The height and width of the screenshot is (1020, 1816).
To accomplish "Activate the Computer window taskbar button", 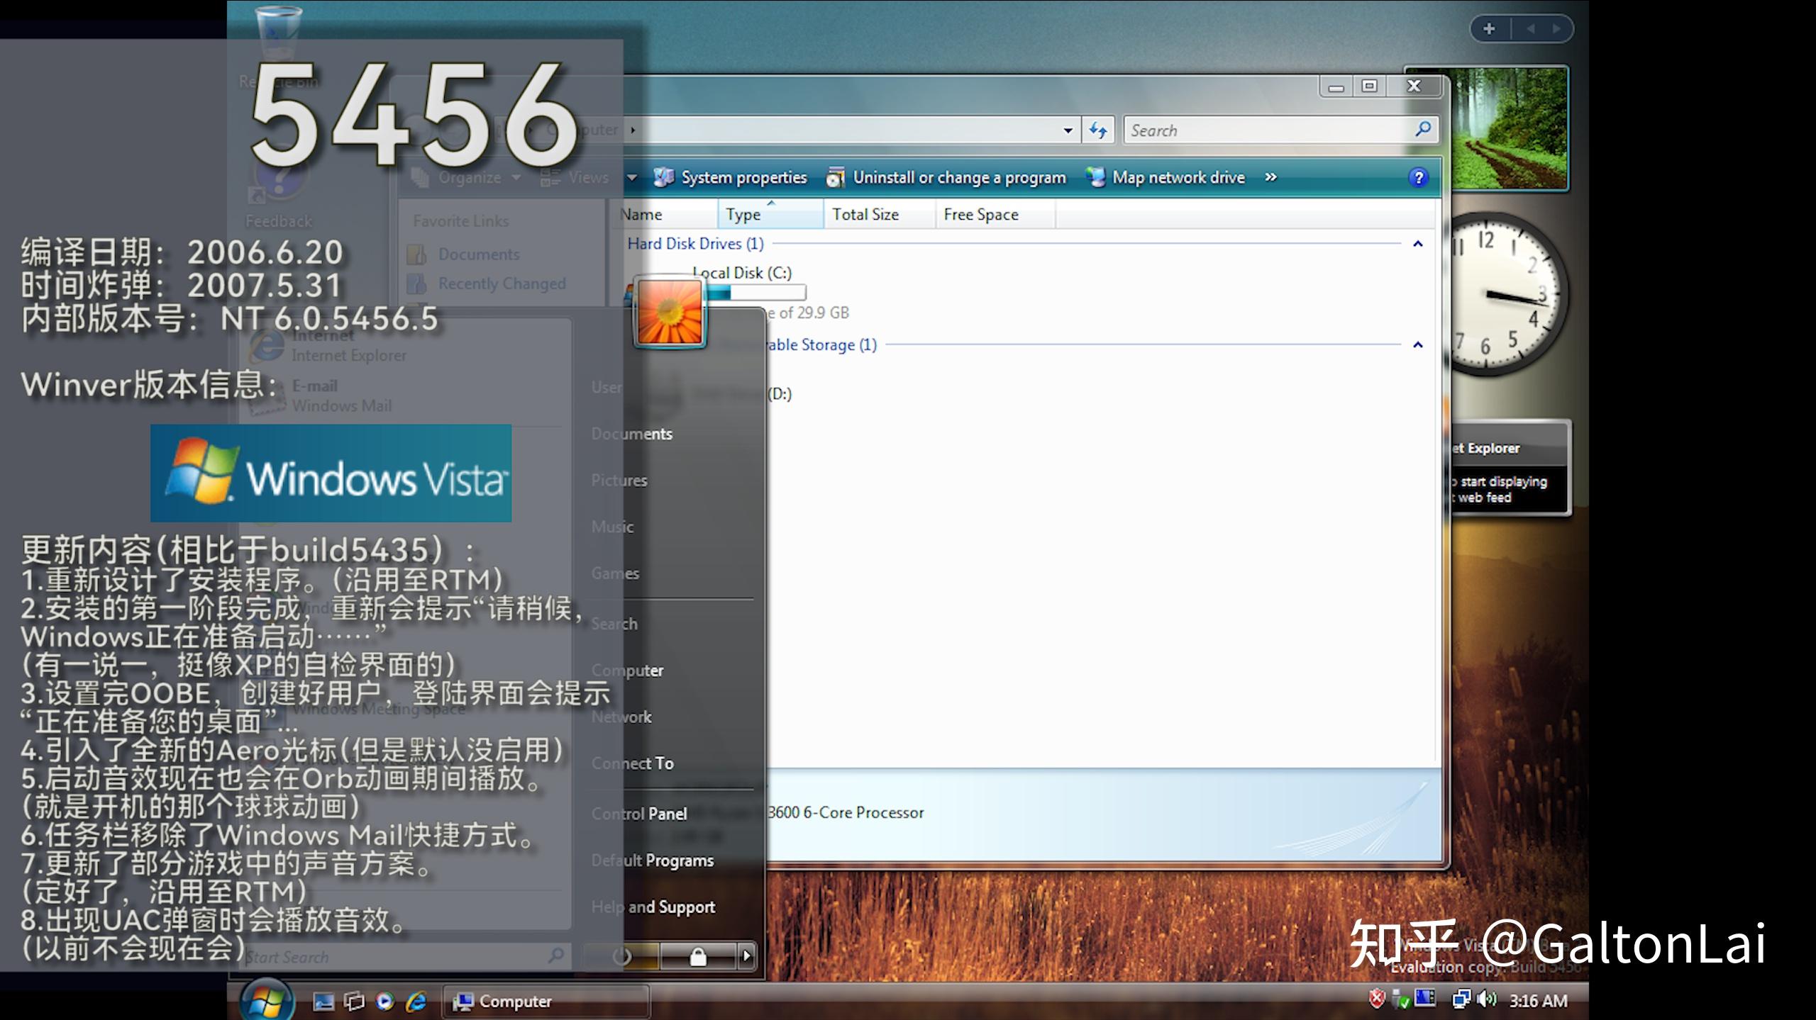I will [x=546, y=1001].
